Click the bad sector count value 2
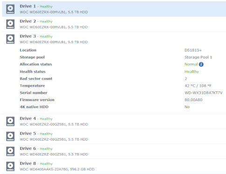The height and width of the screenshot is (174, 226). (x=186, y=79)
